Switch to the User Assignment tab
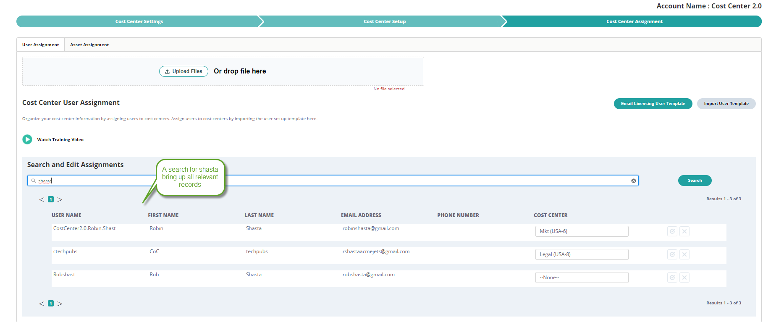 [x=41, y=45]
